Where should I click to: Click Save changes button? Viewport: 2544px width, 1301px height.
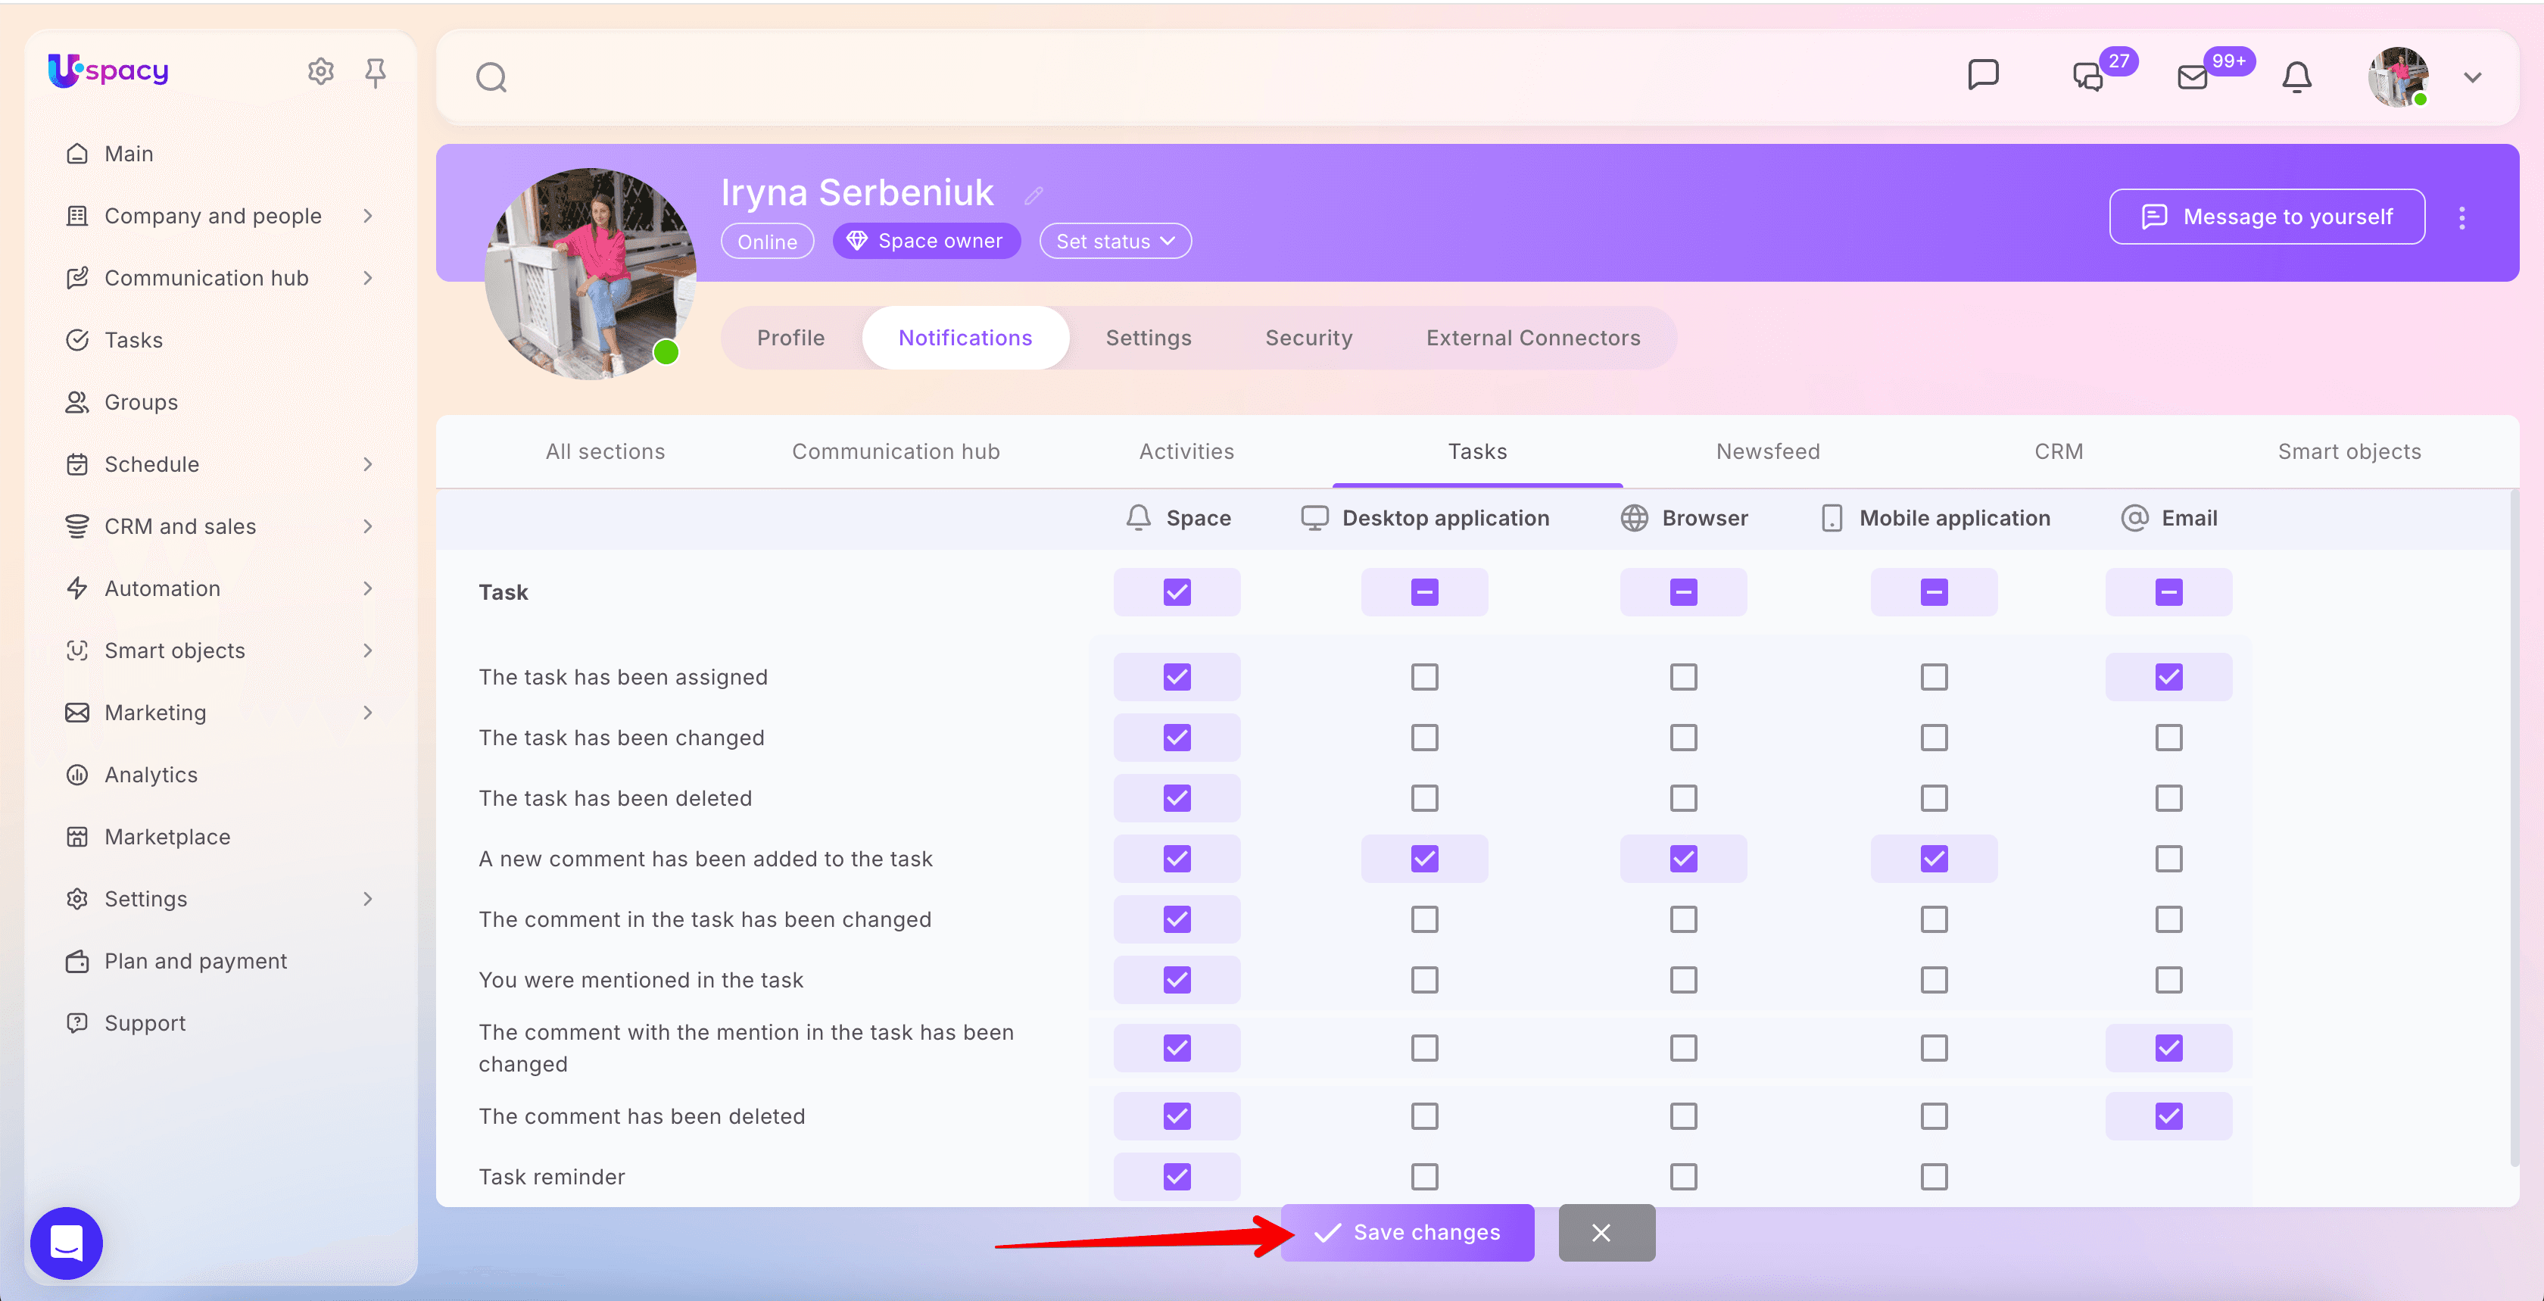tap(1408, 1232)
